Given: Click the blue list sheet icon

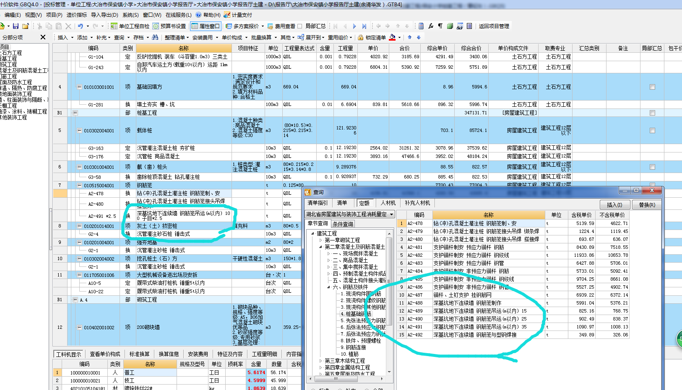Looking at the screenshot, I should pos(469,26).
